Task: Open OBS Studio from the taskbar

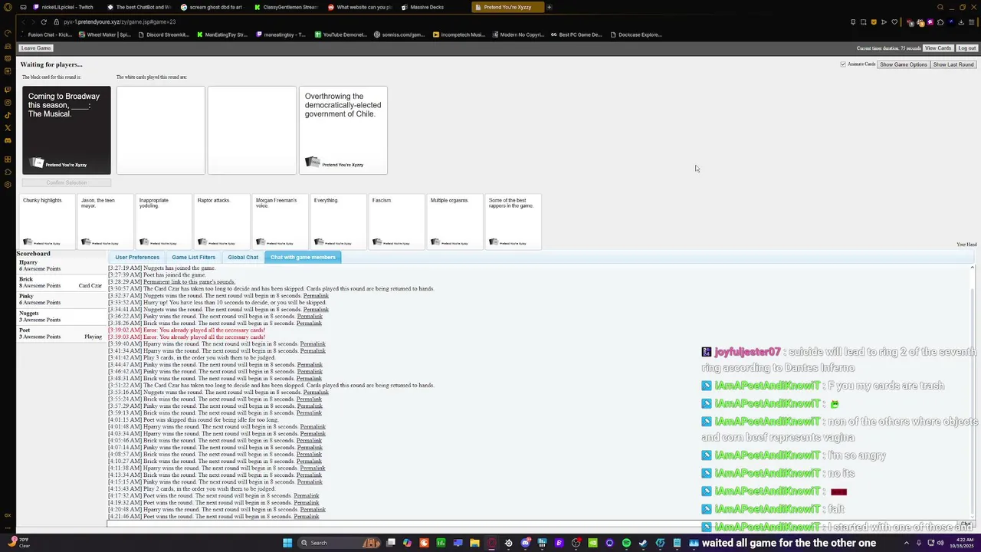Action: click(576, 543)
